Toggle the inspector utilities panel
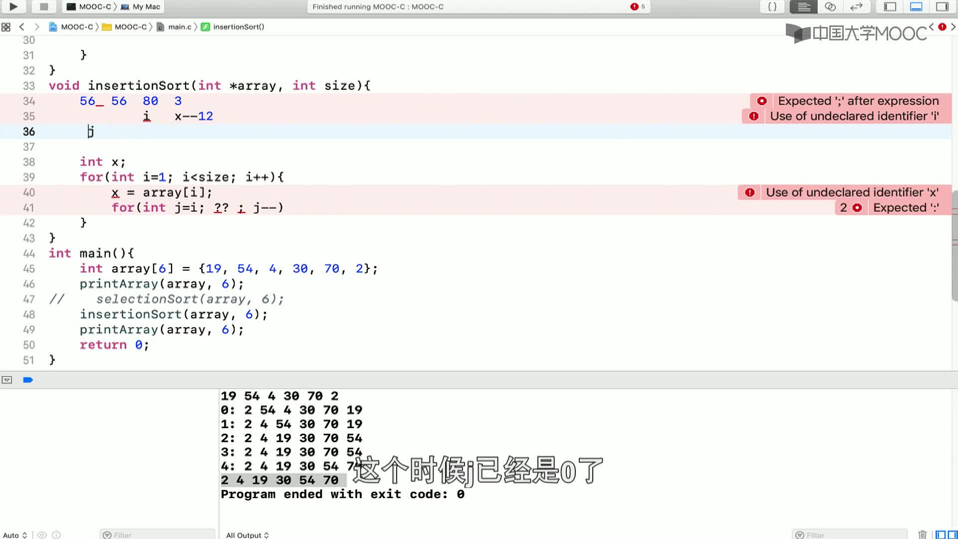The height and width of the screenshot is (539, 958). click(942, 6)
